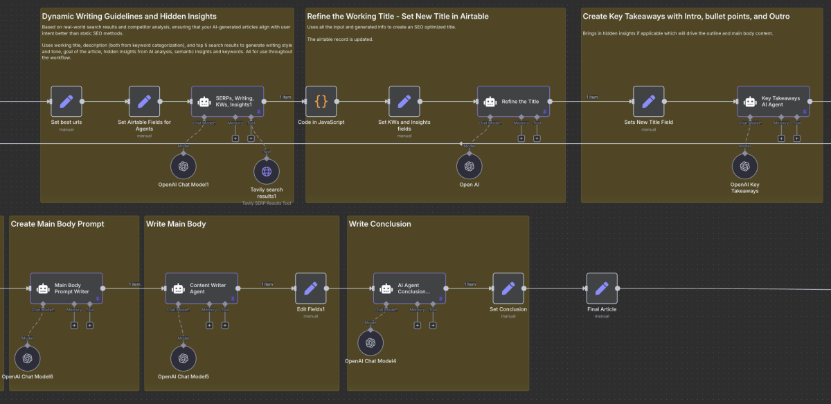Screen dimensions: 831x404
Task: Open the OpenAI Chat Model1 node
Action: tap(183, 165)
